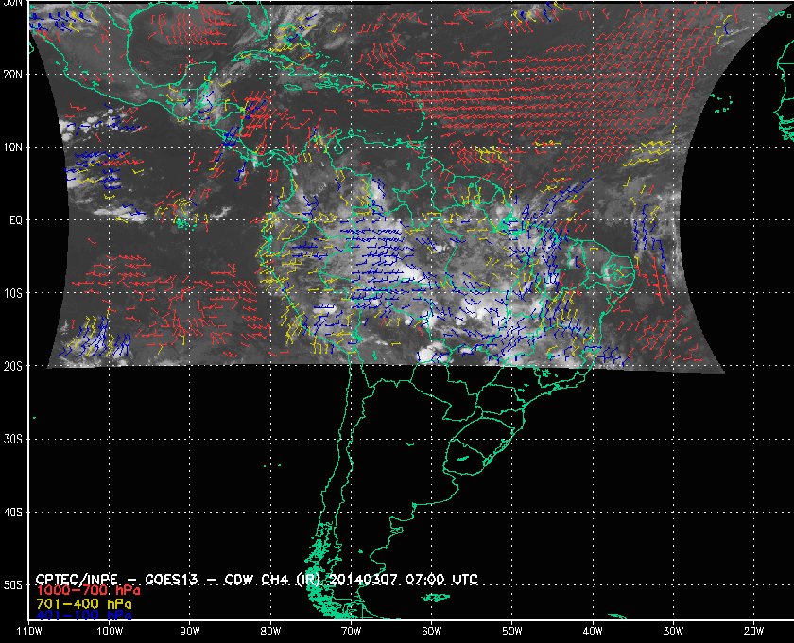Click the 90W longitude label
The height and width of the screenshot is (643, 794).
(x=190, y=632)
